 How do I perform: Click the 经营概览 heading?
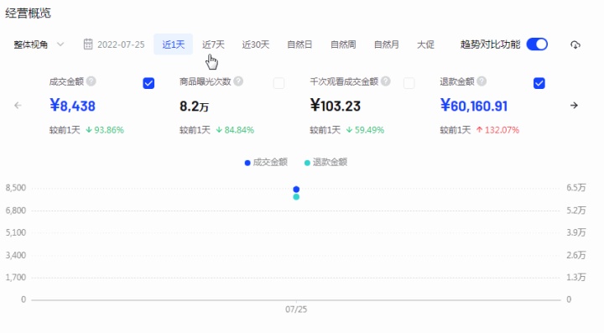(x=28, y=13)
